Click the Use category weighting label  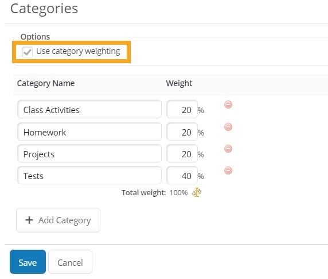click(78, 51)
